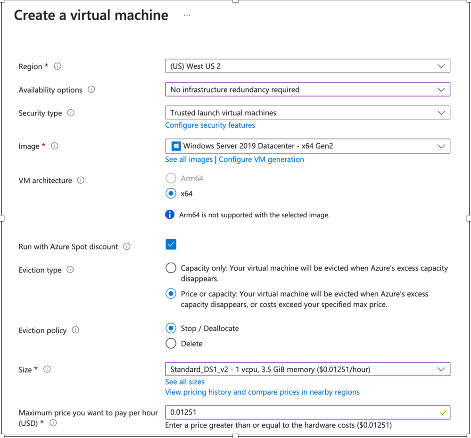This screenshot has width=471, height=438.
Task: Show info tooltip for Maximum price per hour
Action: (53, 423)
